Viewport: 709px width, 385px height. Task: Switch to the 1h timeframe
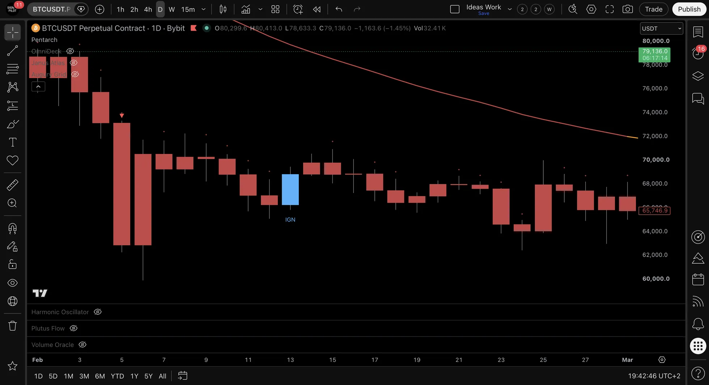click(x=120, y=9)
